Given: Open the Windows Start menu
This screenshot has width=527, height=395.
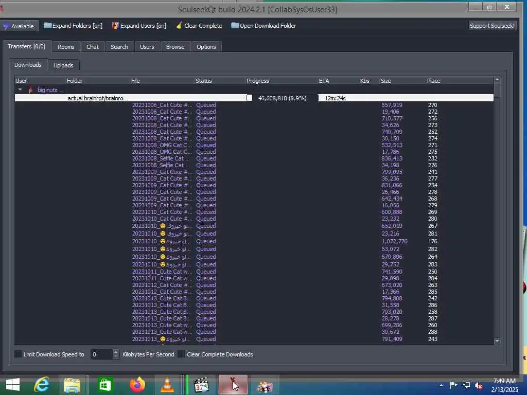Looking at the screenshot, I should coord(13,385).
